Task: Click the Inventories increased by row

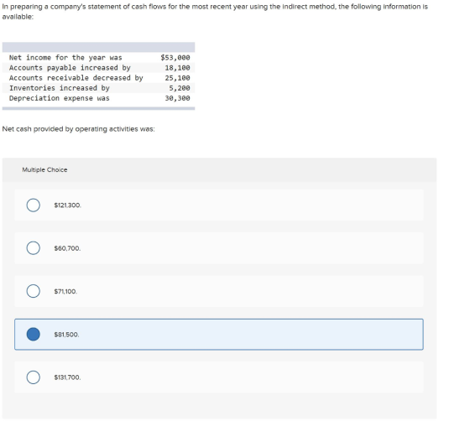Action: [99, 88]
